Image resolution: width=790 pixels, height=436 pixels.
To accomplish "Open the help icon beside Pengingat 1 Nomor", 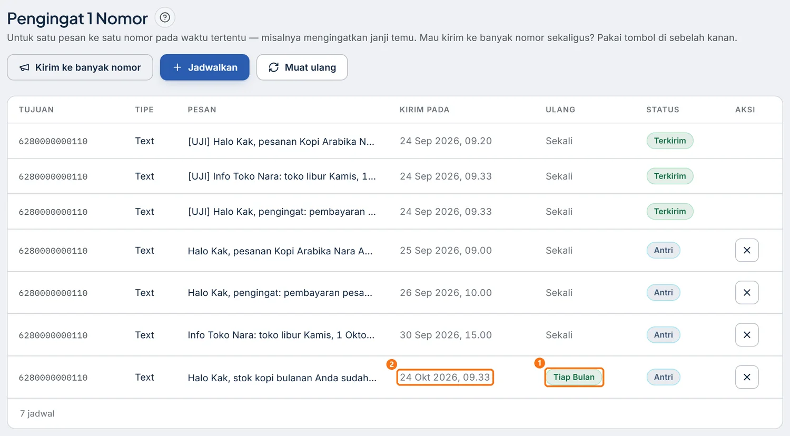I will click(165, 18).
